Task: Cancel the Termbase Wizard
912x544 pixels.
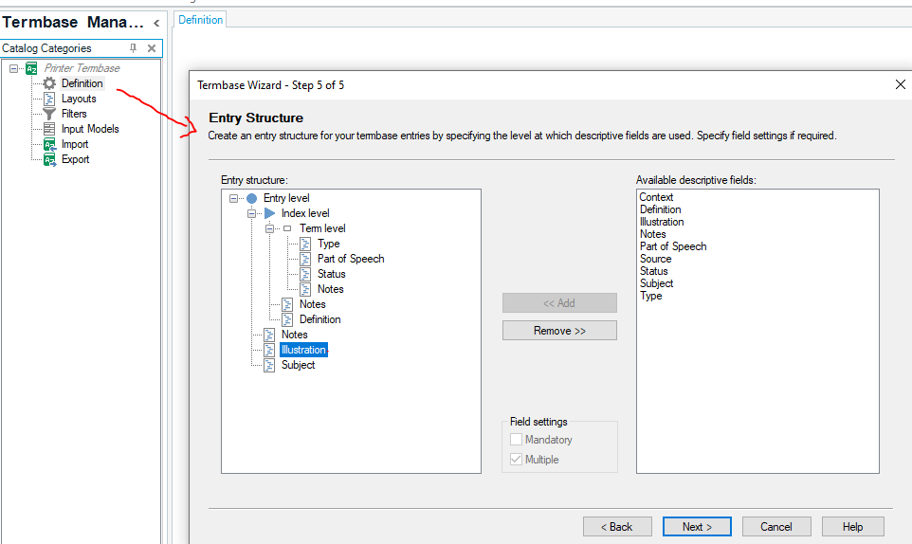Action: point(776,527)
